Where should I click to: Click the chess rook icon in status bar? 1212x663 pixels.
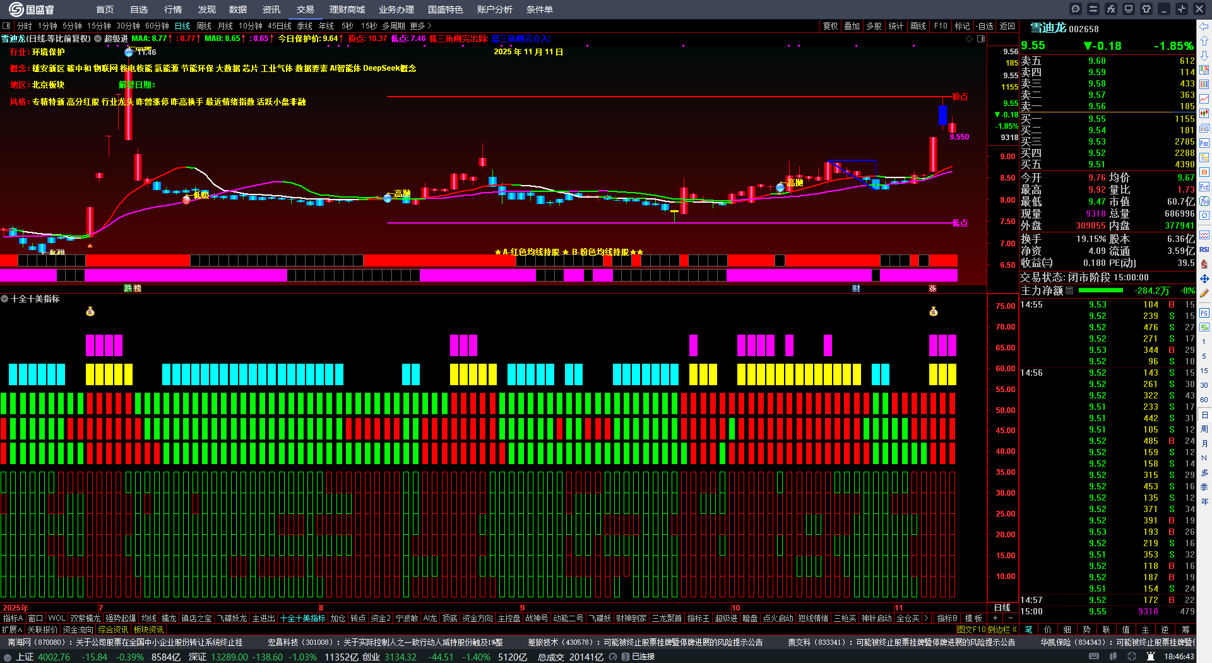(x=1150, y=657)
